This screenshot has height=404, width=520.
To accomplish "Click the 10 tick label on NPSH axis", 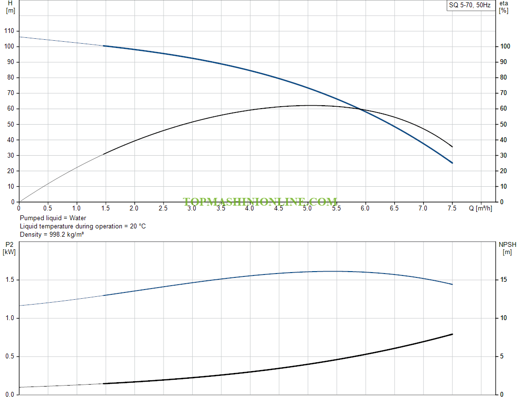I will coord(503,318).
